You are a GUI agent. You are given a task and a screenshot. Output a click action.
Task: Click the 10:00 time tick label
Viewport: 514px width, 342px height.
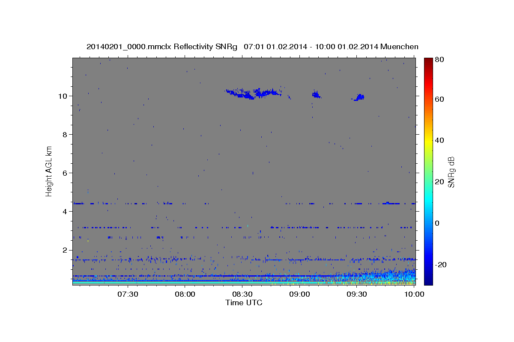click(414, 294)
